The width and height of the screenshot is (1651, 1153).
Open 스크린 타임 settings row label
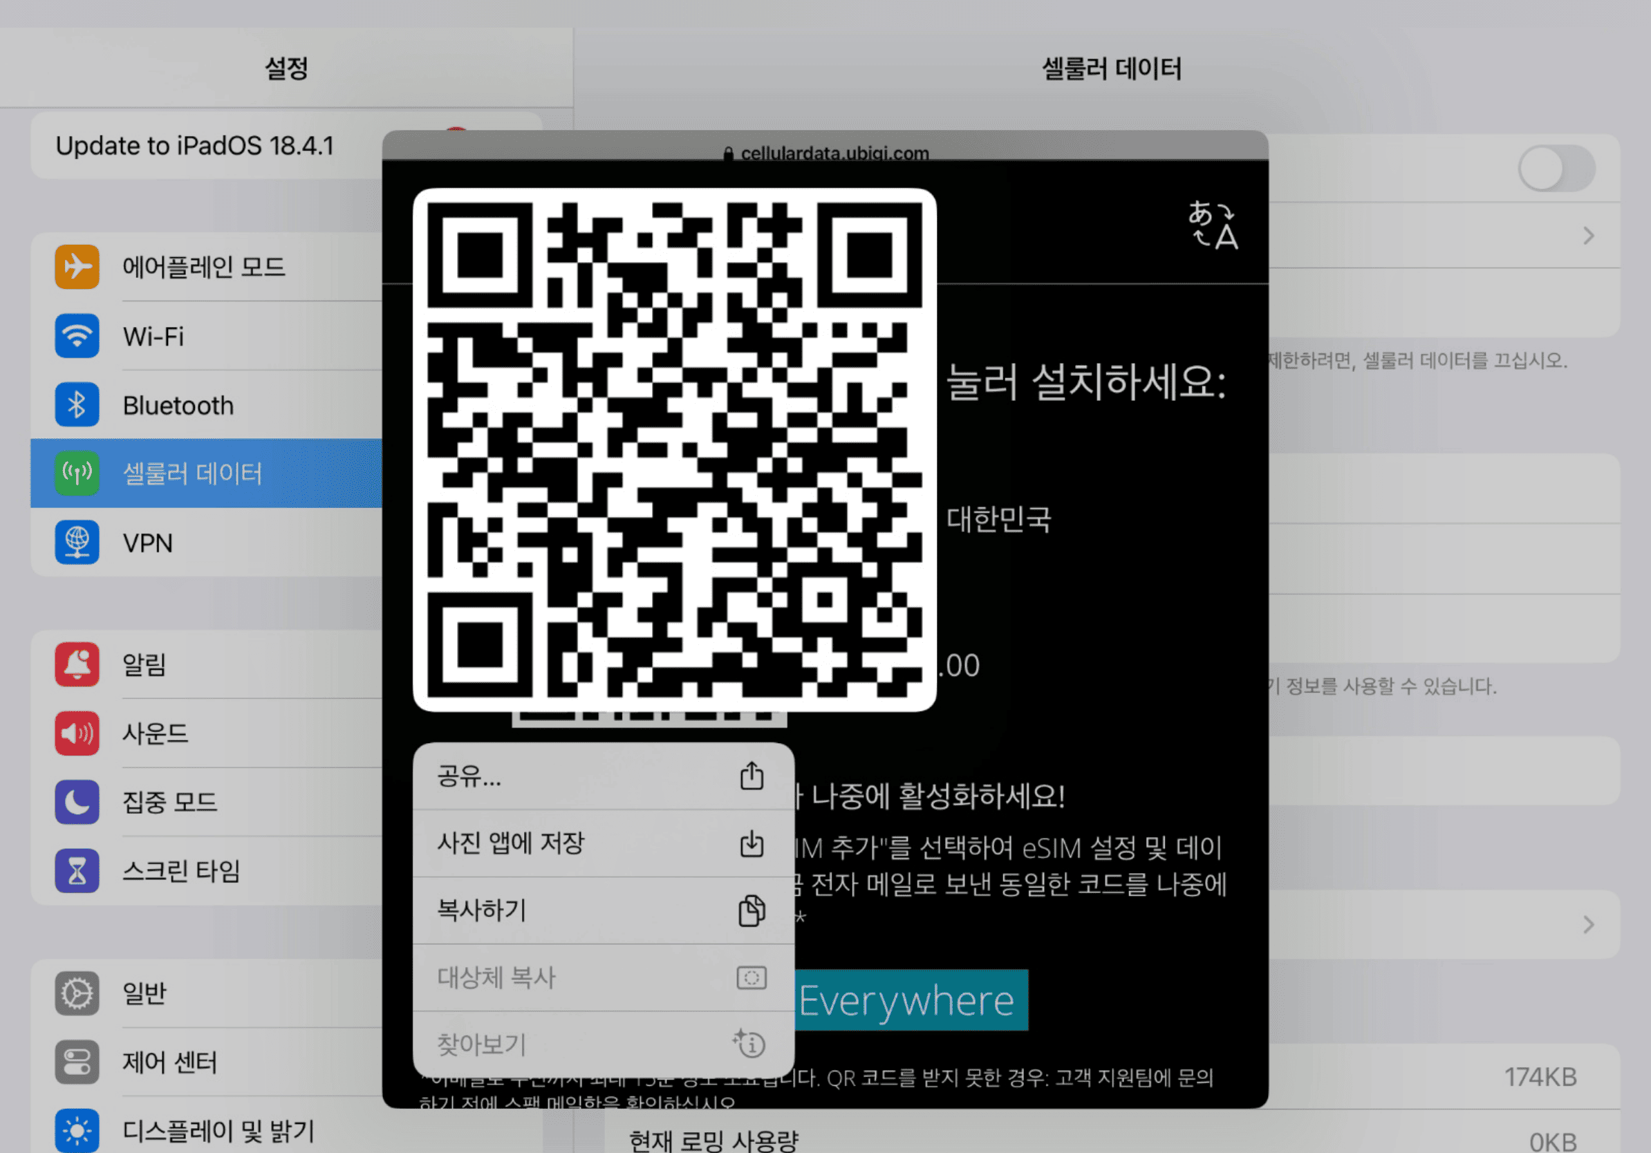[181, 871]
